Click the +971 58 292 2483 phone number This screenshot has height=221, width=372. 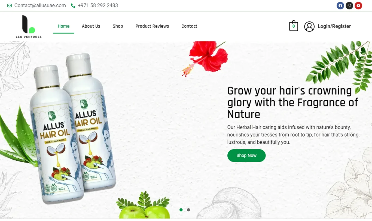pos(98,5)
